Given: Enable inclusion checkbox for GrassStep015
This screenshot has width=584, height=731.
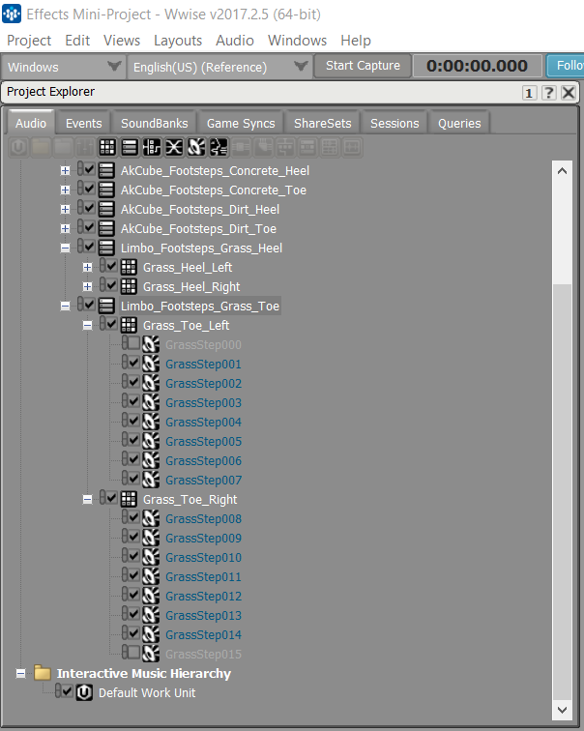Looking at the screenshot, I should (x=134, y=653).
